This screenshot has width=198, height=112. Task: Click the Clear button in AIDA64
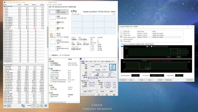[142, 80]
